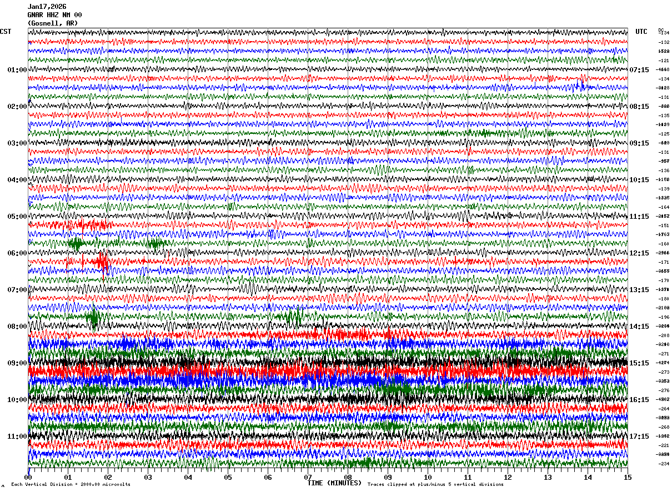Screen dimensions: 672x492
Task: Select DC offset value -136
Action: point(664,170)
